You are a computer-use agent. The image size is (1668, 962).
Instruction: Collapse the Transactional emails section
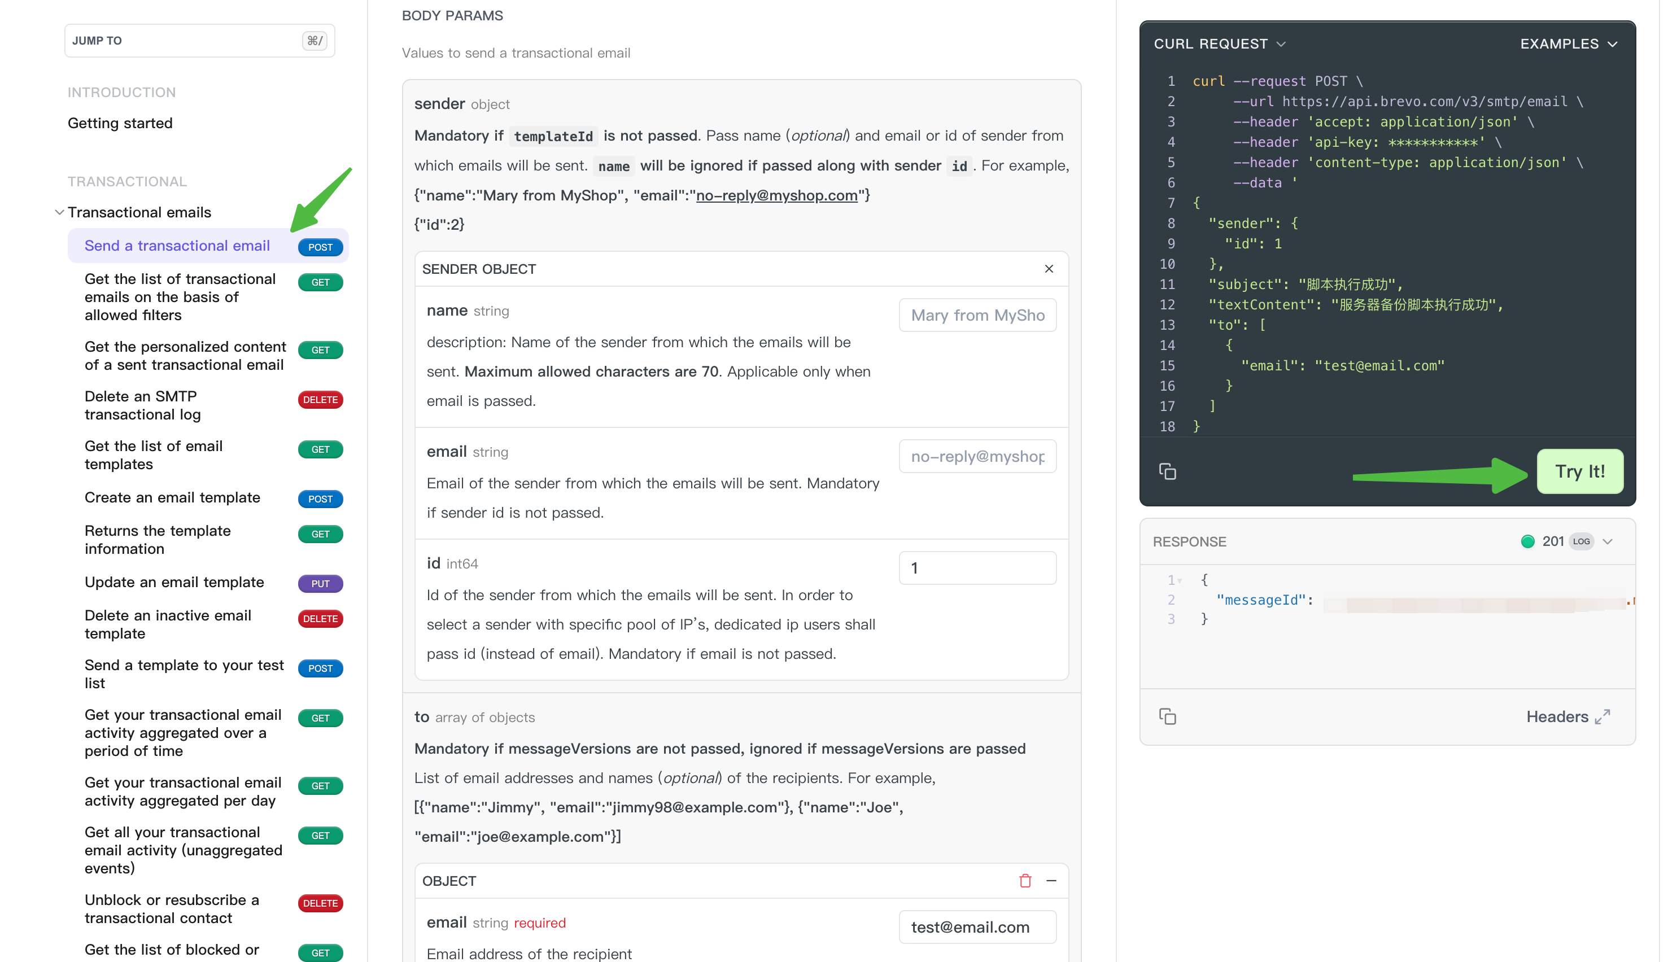click(59, 212)
